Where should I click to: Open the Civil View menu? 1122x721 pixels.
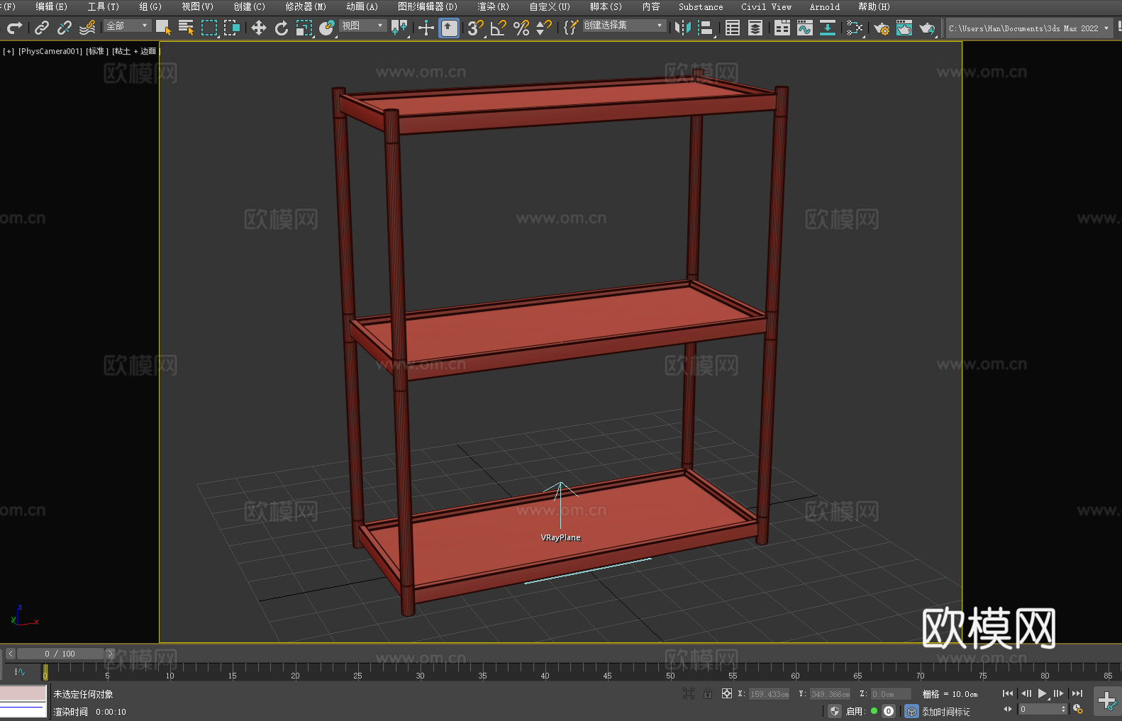[767, 6]
